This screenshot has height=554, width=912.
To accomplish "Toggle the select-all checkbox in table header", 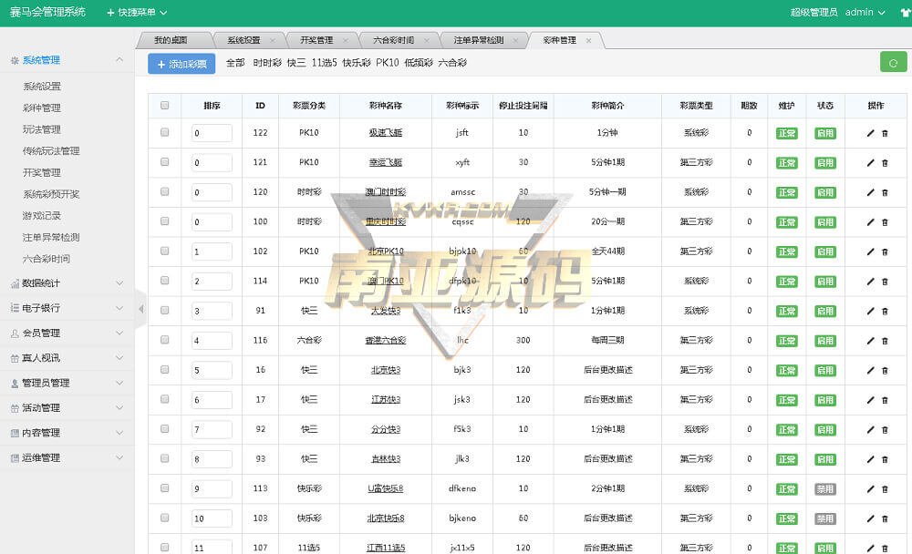I will [x=165, y=106].
